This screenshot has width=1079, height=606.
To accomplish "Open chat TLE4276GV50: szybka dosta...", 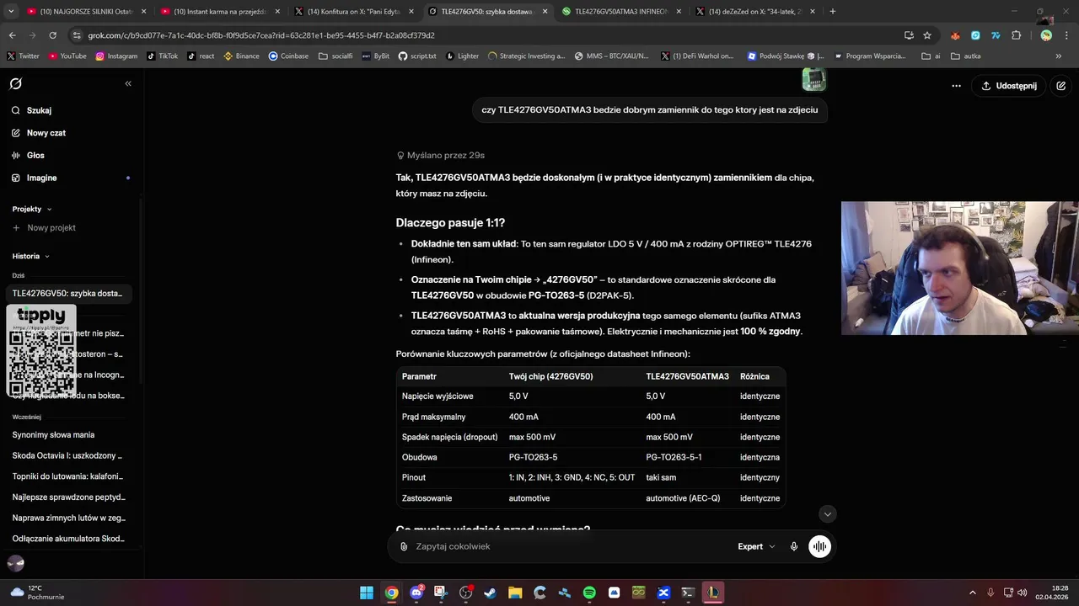I will (69, 293).
